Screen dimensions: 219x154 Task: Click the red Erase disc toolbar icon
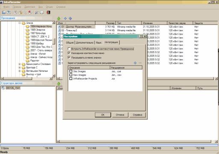point(30,12)
